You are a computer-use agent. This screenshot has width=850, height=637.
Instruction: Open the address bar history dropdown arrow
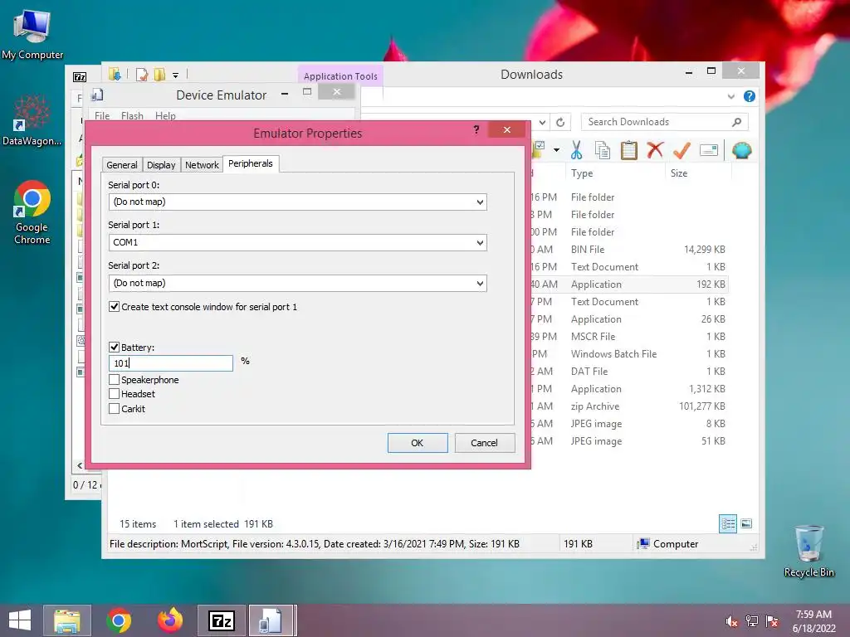pos(542,123)
